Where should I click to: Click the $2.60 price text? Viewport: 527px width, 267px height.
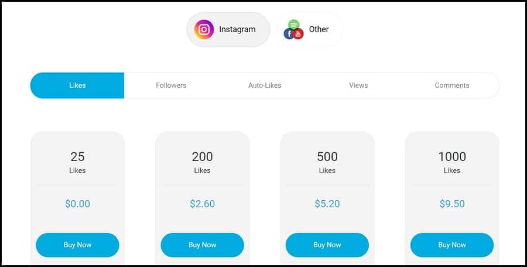pos(203,204)
